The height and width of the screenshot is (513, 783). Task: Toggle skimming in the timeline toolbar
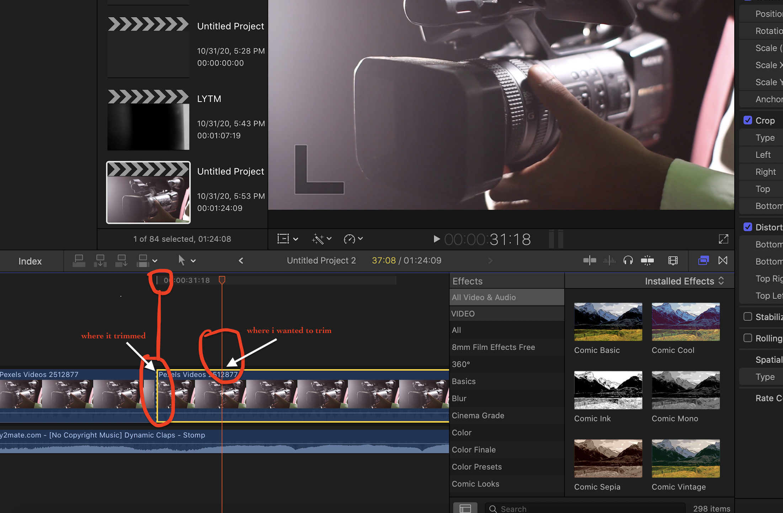pyautogui.click(x=589, y=261)
